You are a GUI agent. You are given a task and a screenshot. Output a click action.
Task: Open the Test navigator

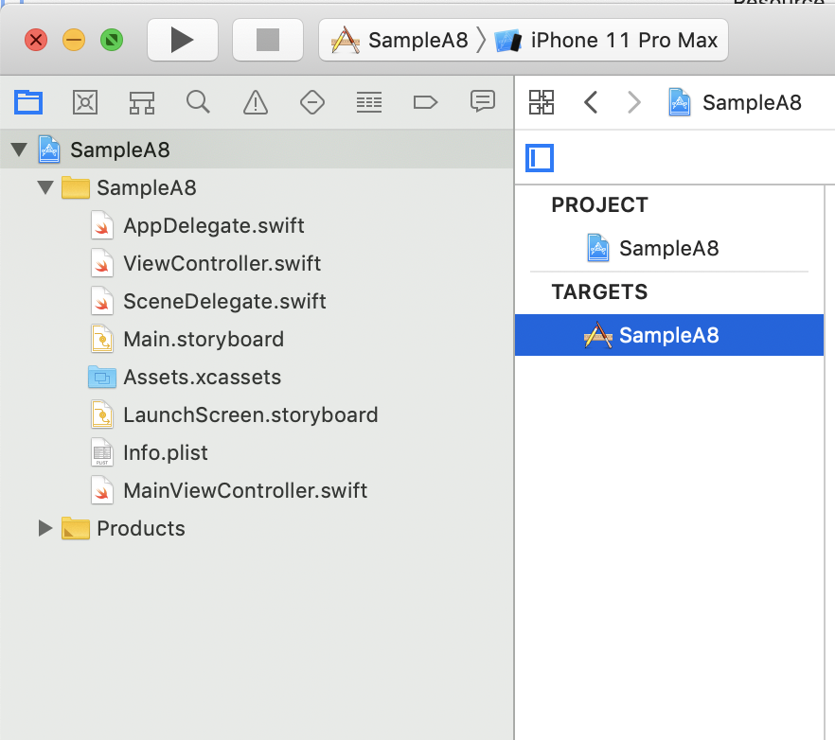click(312, 102)
